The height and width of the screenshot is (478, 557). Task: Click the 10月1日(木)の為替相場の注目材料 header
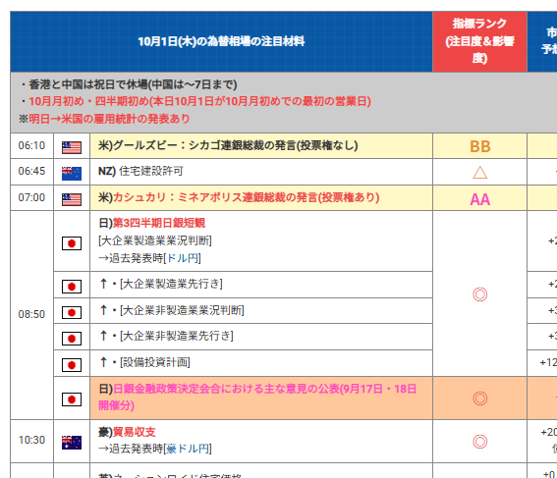pos(221,41)
